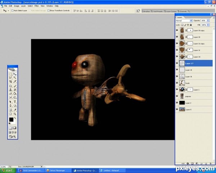Image resolution: width=216 pixels, height=173 pixels.
Task: Open the File menu
Action: [5, 6]
